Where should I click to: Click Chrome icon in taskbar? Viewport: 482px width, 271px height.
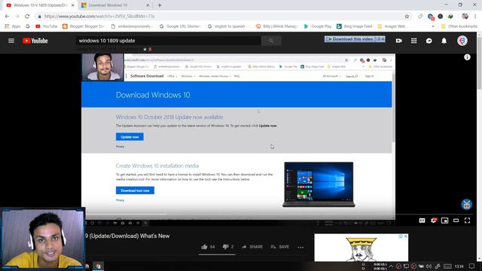point(98,266)
